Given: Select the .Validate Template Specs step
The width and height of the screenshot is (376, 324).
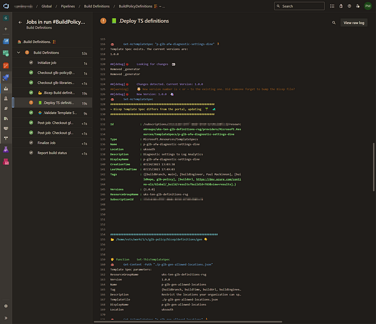Looking at the screenshot, I should (52, 113).
